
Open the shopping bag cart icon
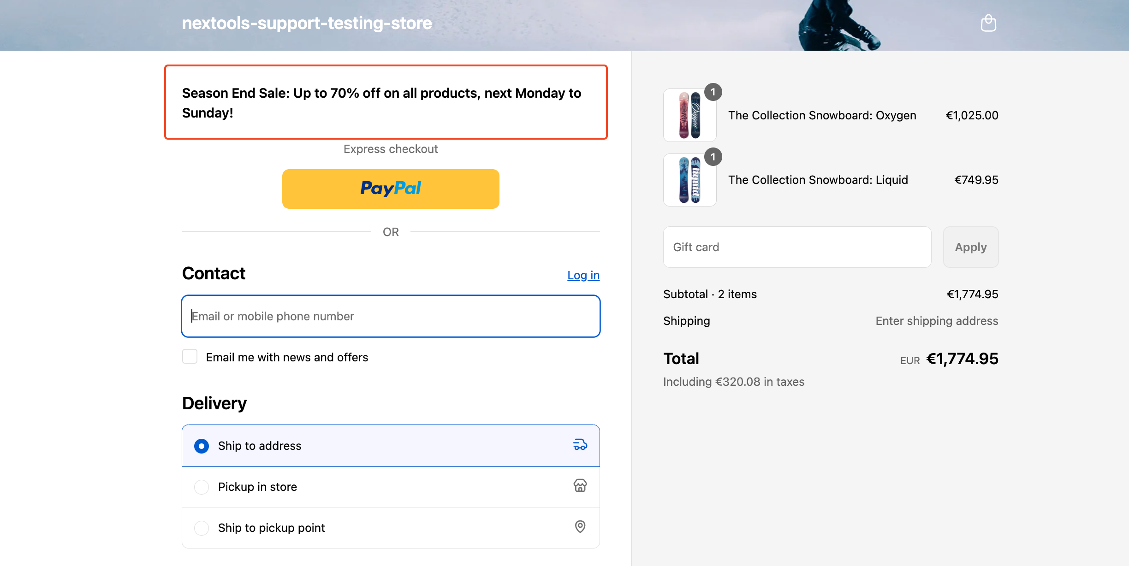(x=988, y=23)
